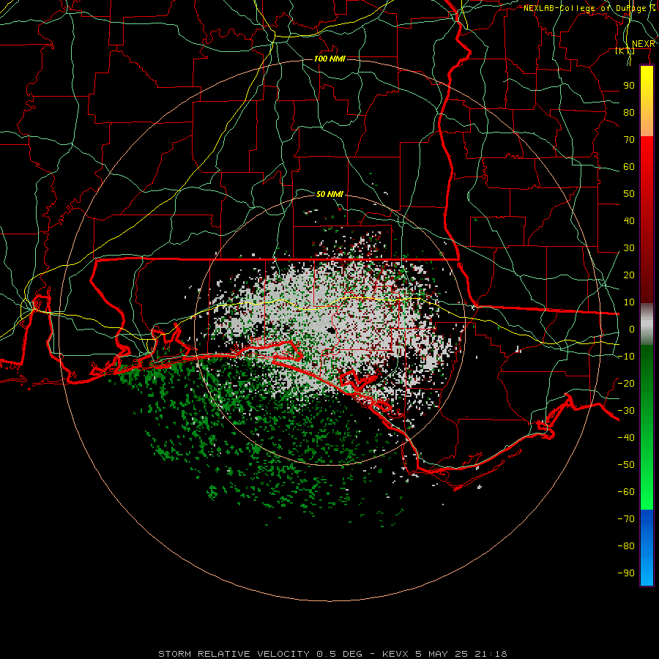Click the 70 value on the velocity scale
Viewport: 659px width, 659px height.
629,140
